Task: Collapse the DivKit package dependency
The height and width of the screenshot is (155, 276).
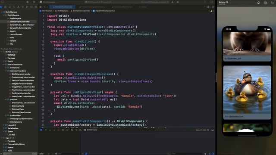Action: pos(1,52)
